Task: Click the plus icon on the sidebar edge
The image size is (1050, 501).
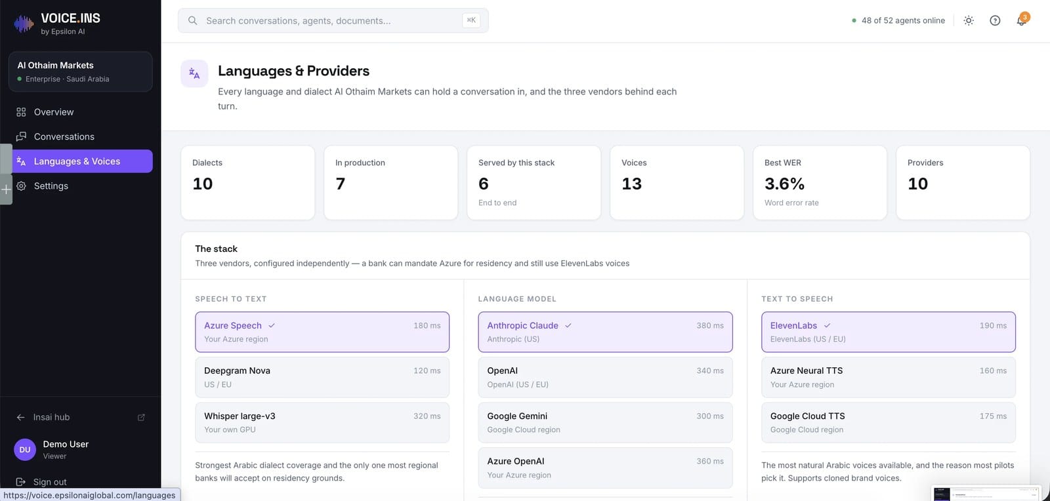Action: [x=6, y=190]
